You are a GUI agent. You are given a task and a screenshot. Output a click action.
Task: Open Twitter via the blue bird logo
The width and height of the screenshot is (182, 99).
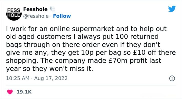pos(172,9)
